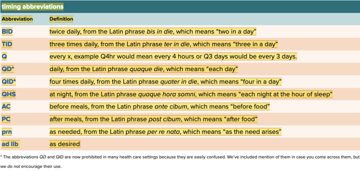Click the "every x, example Q4hr" definition
Viewport: 360px width, 171px height.
[x=173, y=57]
